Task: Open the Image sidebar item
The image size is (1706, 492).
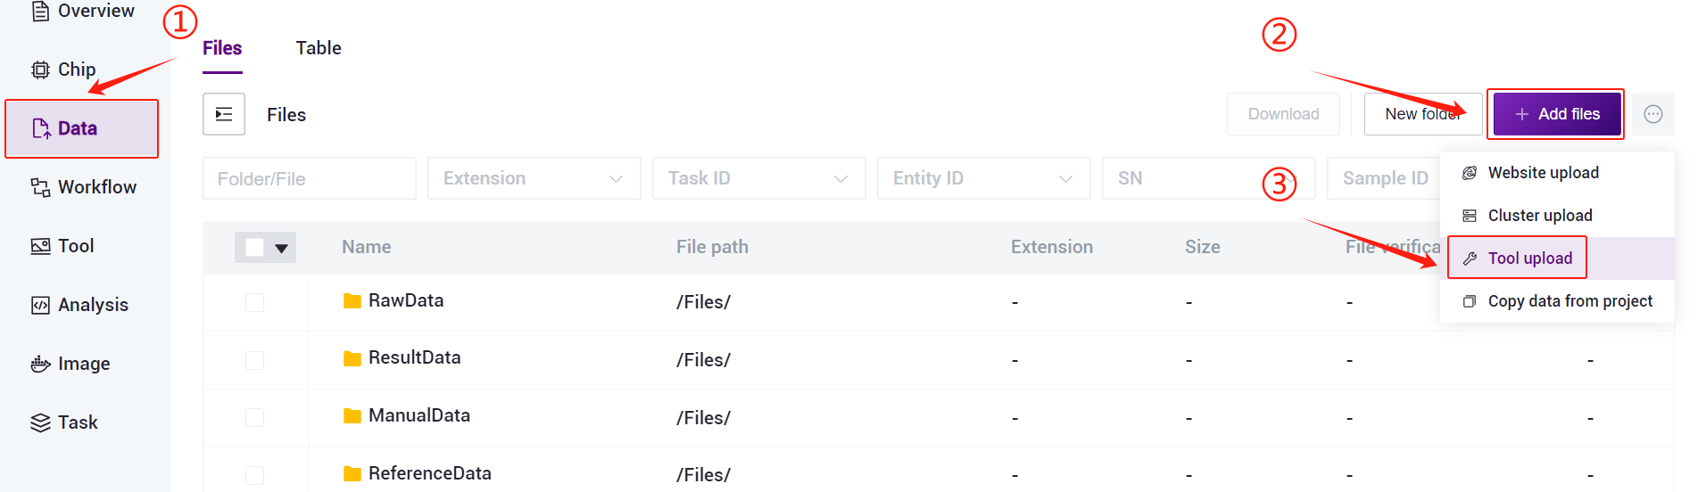Action: [x=70, y=364]
